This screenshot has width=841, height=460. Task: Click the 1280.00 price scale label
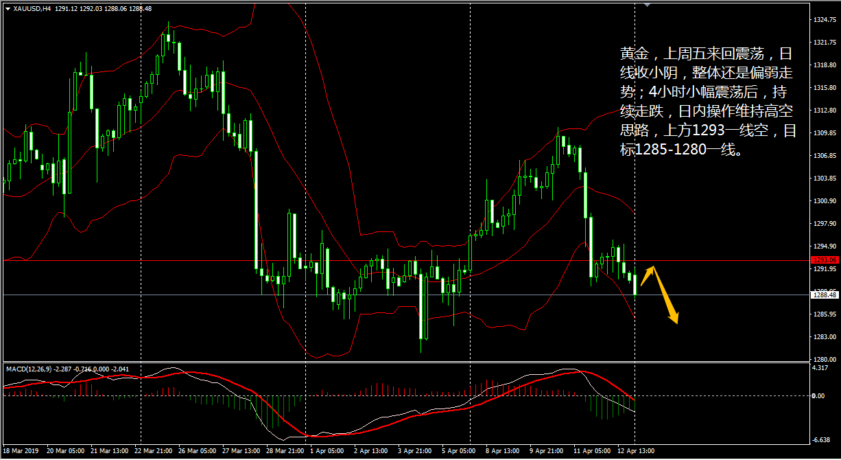click(x=824, y=359)
